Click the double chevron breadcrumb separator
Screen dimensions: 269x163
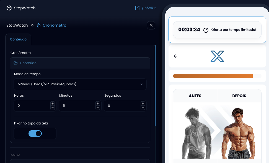[32, 25]
